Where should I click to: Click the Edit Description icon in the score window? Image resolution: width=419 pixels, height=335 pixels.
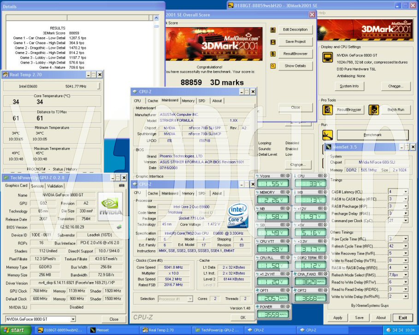click(x=273, y=30)
